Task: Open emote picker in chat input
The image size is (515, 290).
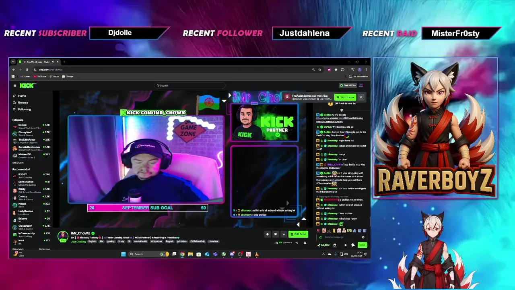Action: coord(363,237)
